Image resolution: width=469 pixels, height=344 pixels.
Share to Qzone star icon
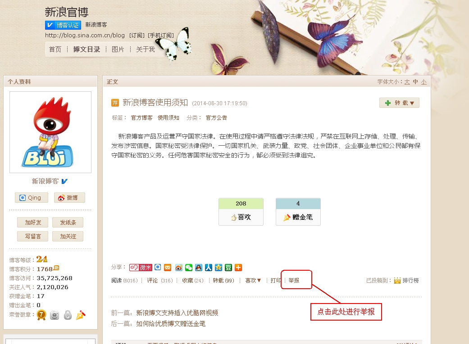click(219, 268)
